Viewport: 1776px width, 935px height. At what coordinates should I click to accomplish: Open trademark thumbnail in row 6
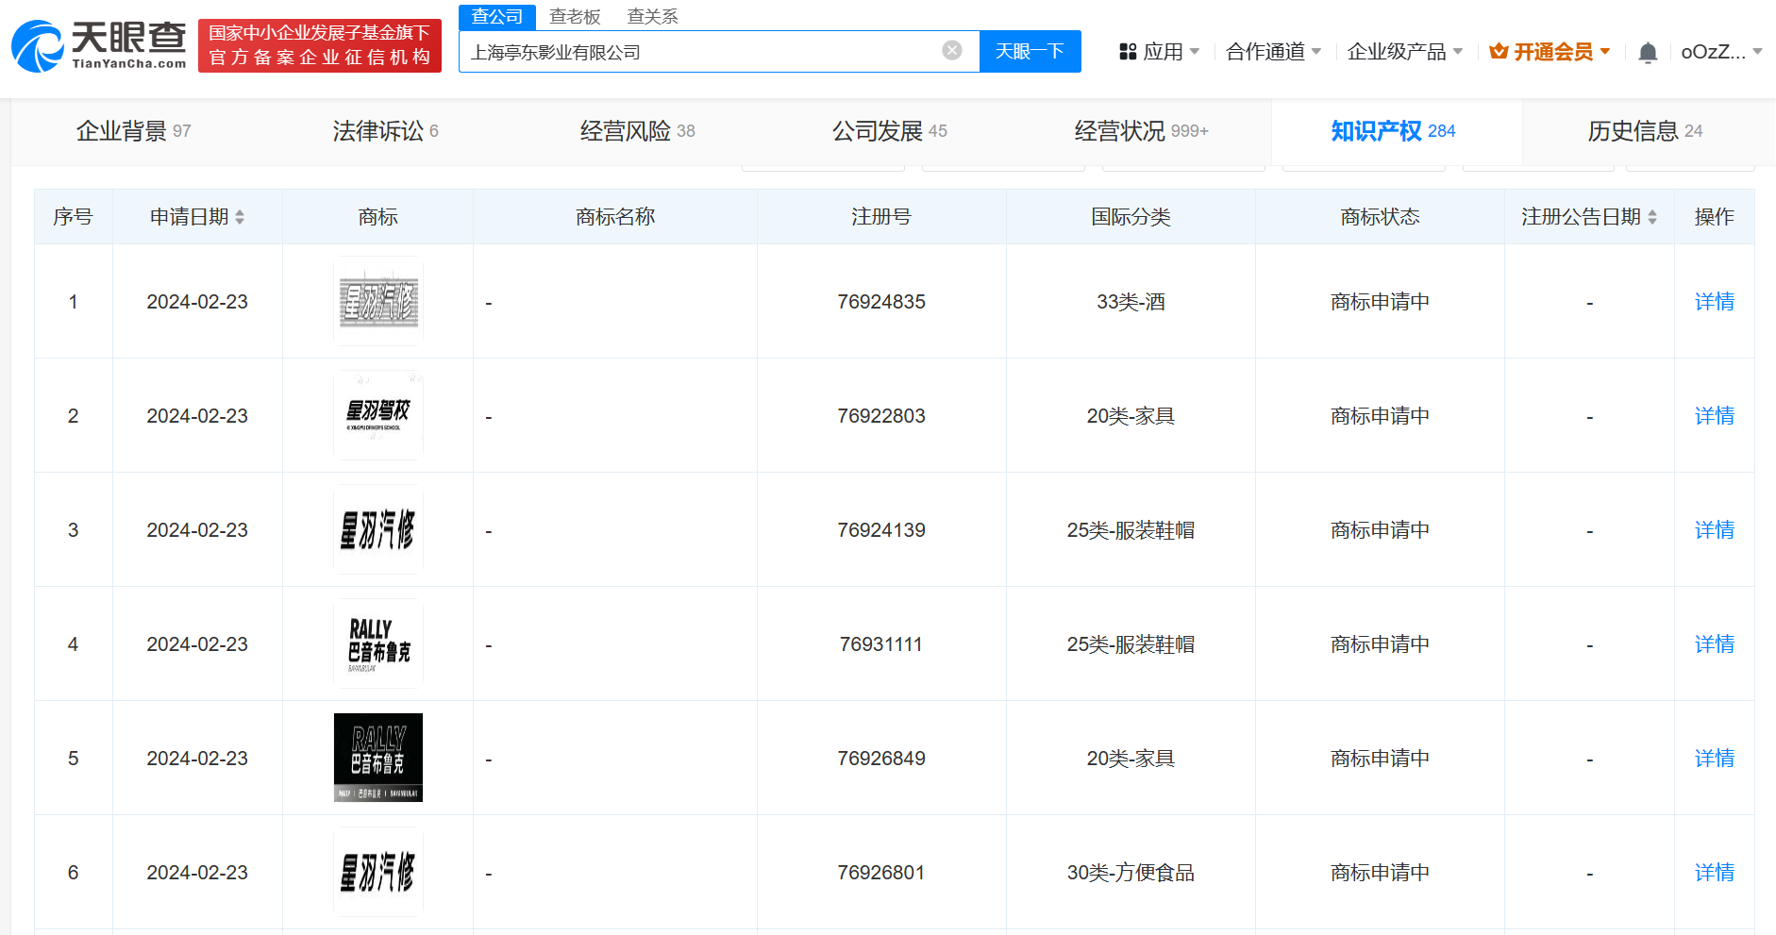click(x=378, y=872)
